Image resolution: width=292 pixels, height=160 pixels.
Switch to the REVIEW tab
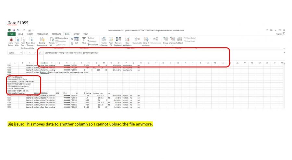76,34
